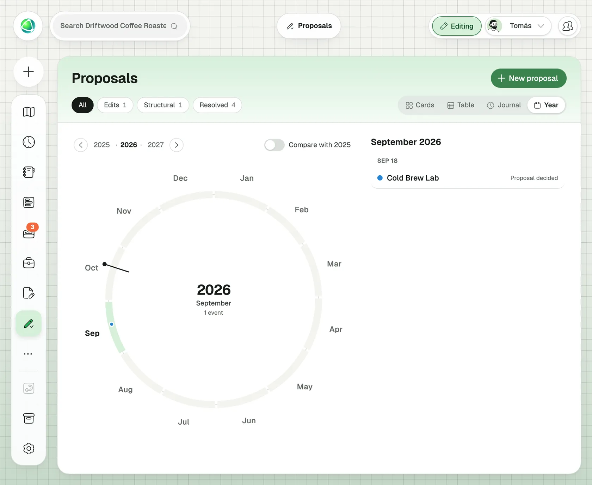Viewport: 592px width, 485px height.
Task: Select year 2027 in year navigator
Action: tap(156, 145)
